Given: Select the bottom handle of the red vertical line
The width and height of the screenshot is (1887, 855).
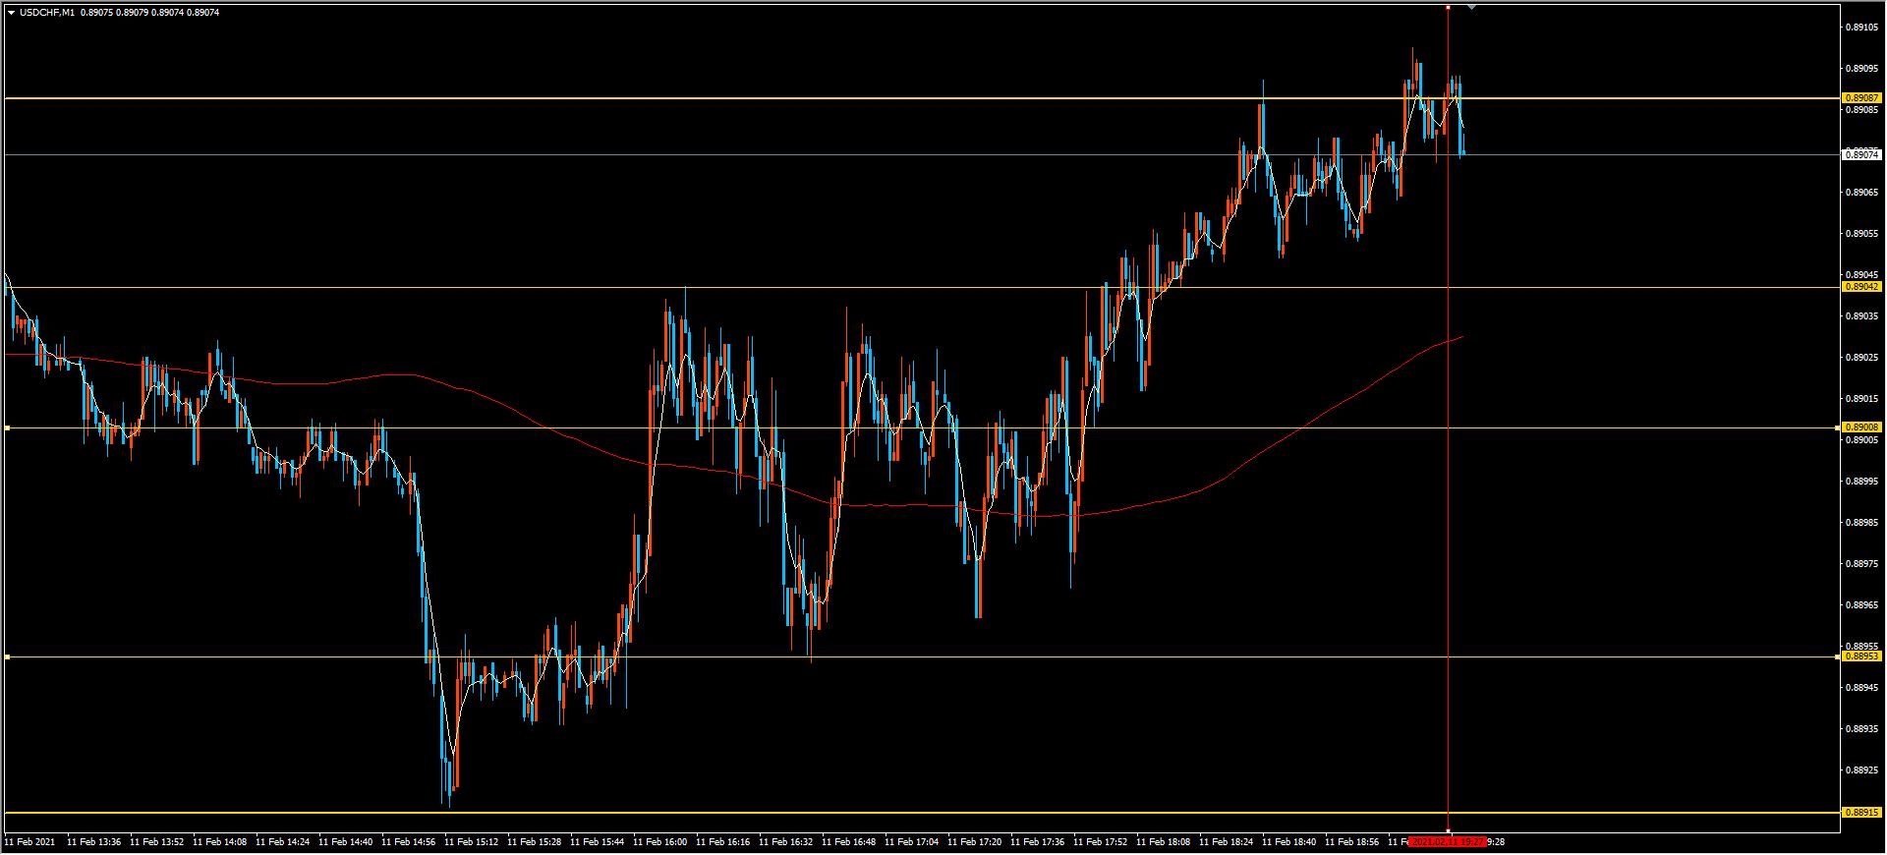Looking at the screenshot, I should tap(1448, 831).
